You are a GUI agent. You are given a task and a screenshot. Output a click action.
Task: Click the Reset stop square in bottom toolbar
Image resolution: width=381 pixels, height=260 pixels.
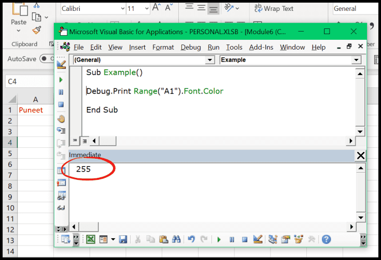(244, 239)
